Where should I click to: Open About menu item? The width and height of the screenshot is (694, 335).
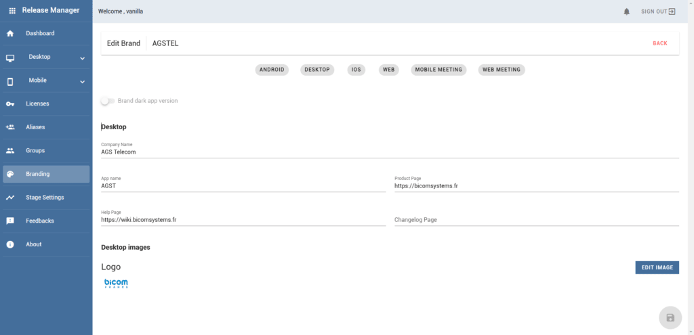pos(46,244)
